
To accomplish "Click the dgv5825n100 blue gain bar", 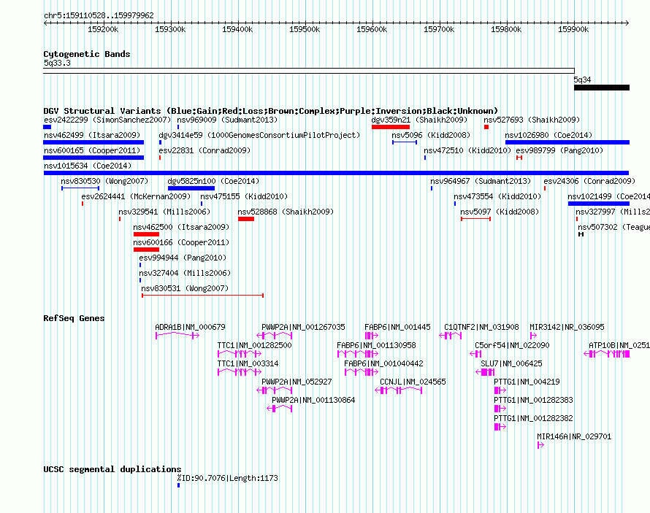I will [x=191, y=188].
